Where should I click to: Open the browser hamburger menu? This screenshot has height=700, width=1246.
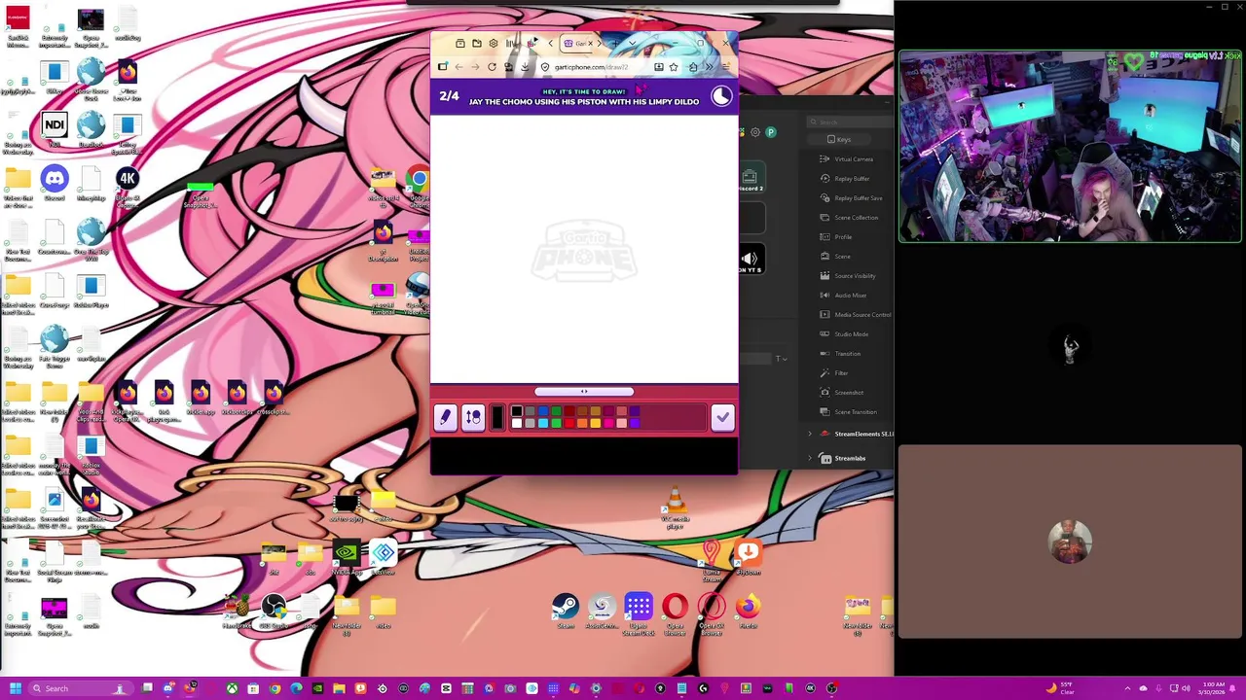[726, 67]
